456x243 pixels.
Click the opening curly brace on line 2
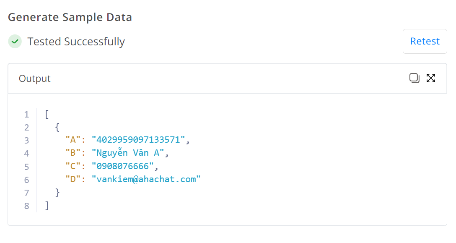tap(57, 127)
